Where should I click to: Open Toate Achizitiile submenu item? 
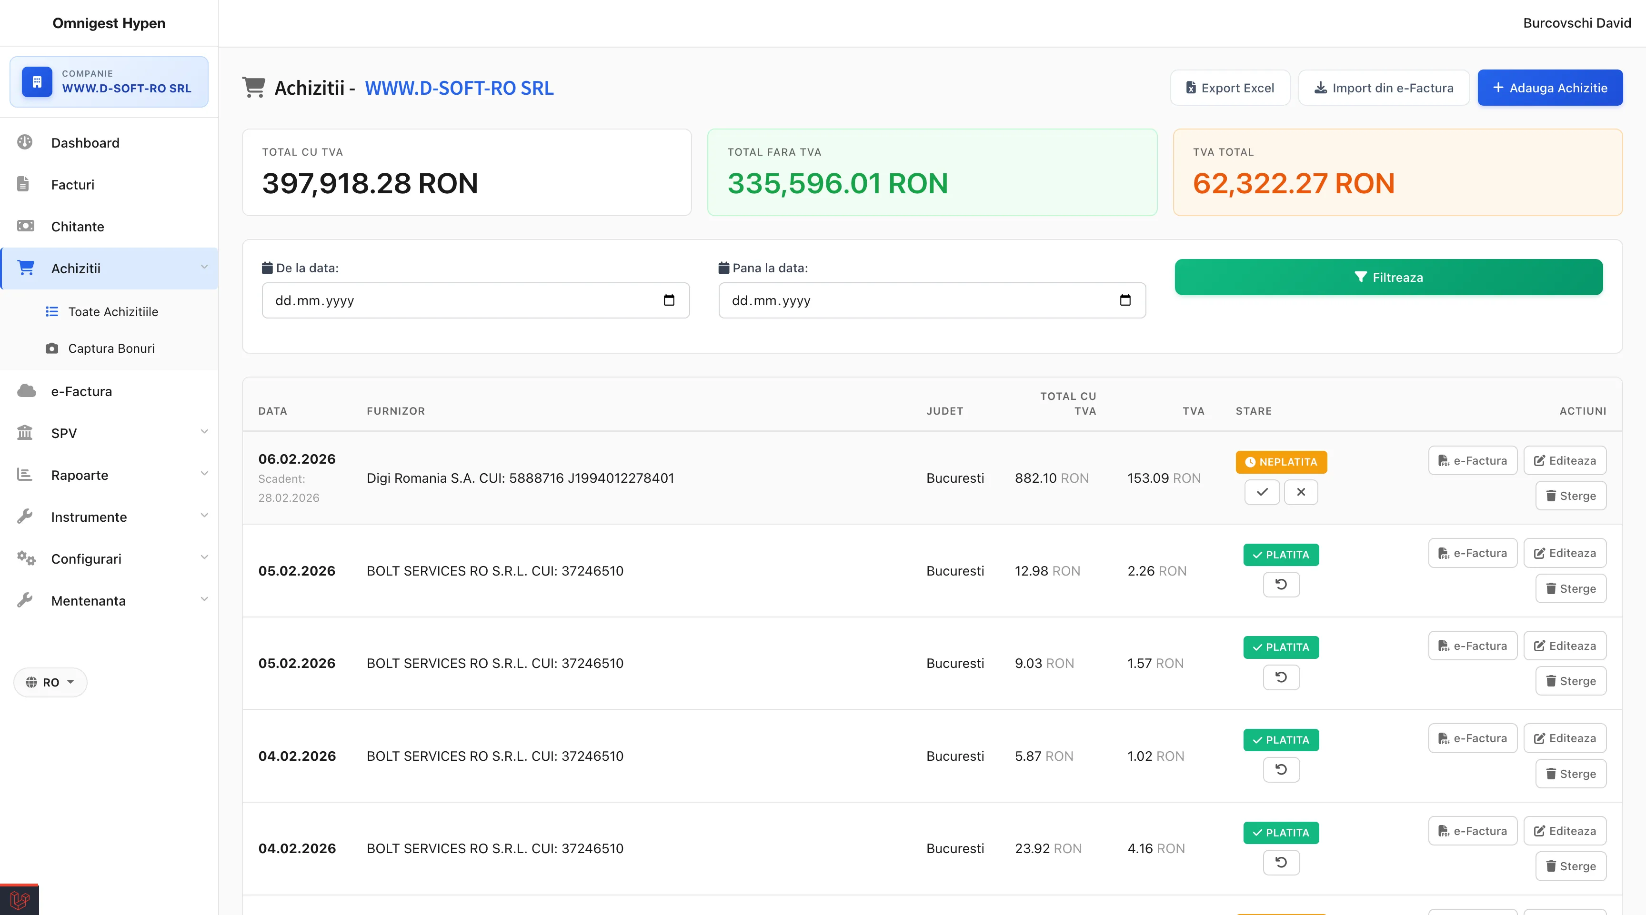pyautogui.click(x=113, y=312)
